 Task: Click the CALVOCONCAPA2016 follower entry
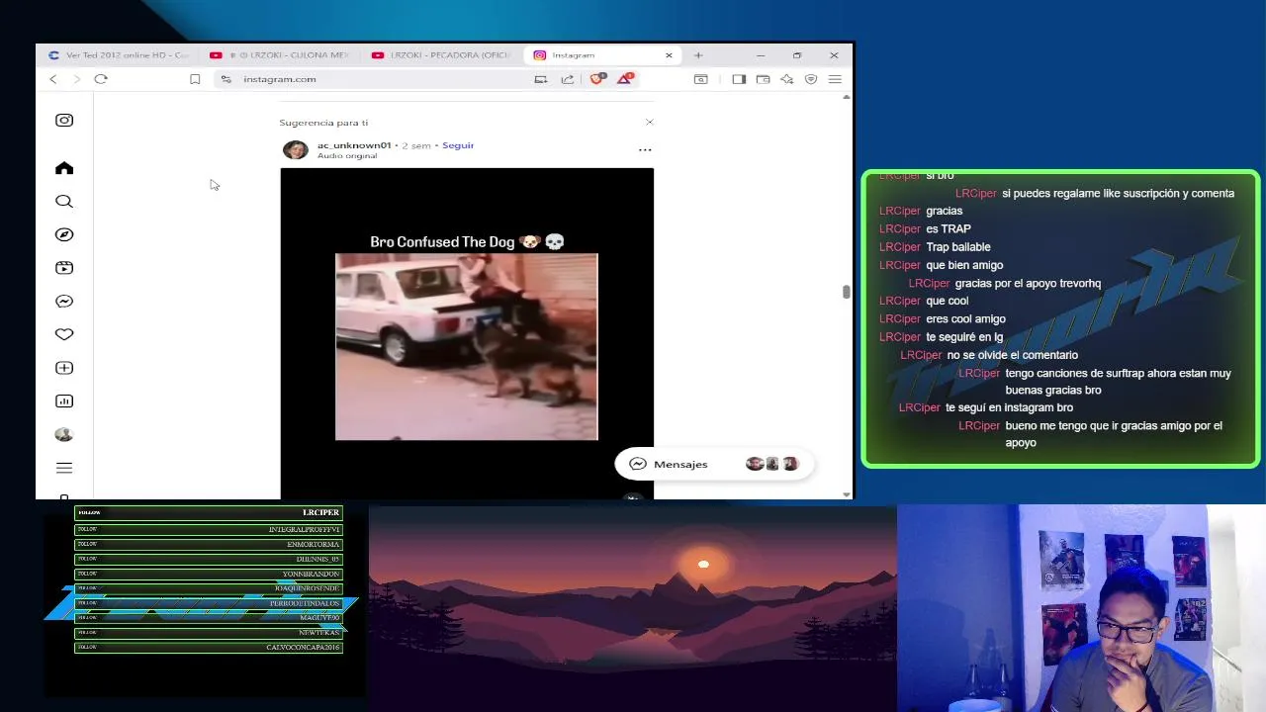209,648
